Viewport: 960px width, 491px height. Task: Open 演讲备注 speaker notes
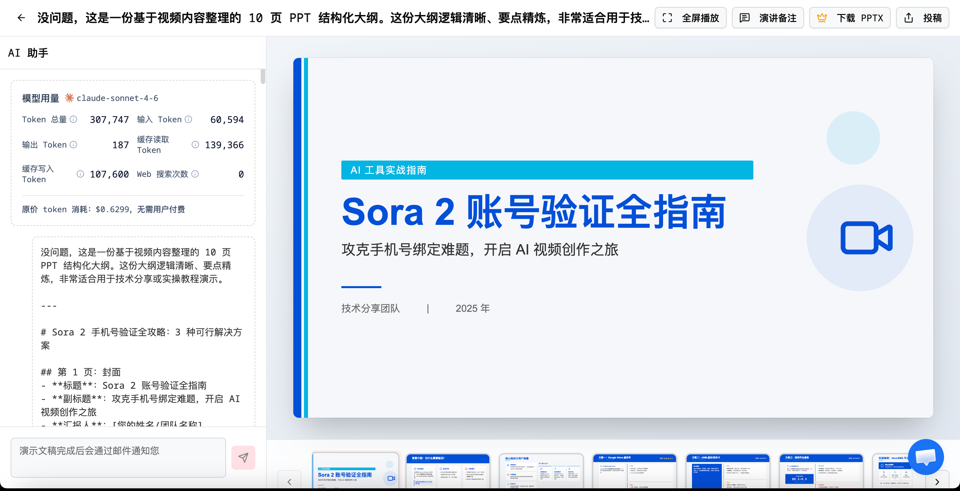(768, 18)
